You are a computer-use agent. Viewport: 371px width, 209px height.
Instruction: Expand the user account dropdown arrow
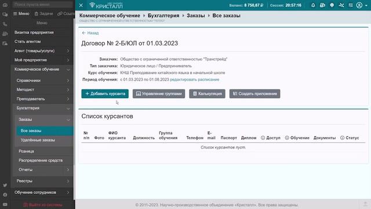[x=366, y=5]
